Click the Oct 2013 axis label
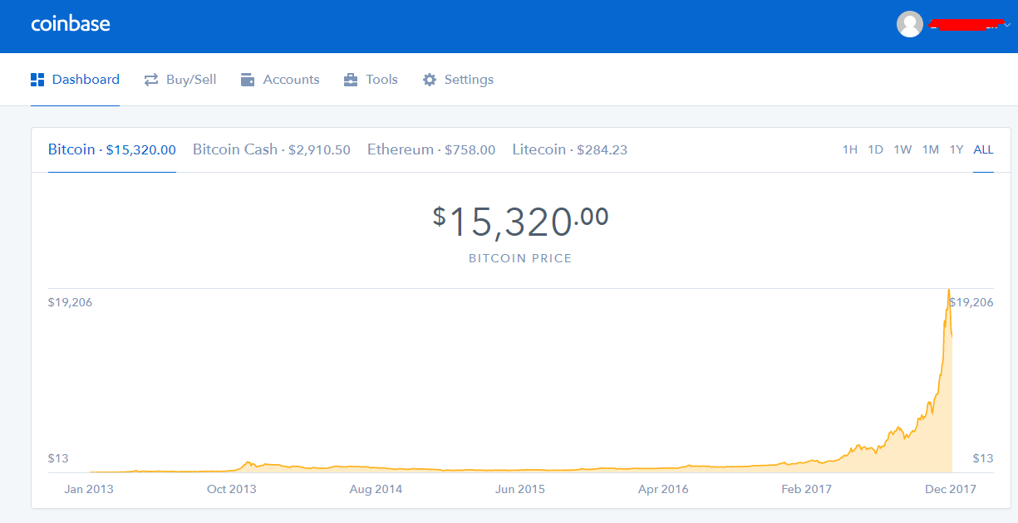 pyautogui.click(x=232, y=489)
